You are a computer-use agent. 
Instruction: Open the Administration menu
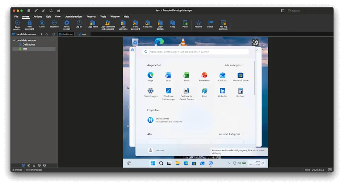tap(73, 17)
